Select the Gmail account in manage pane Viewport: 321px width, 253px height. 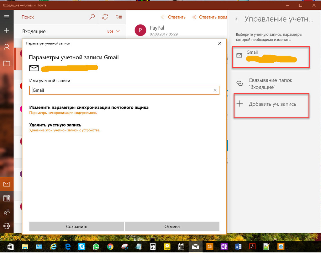click(x=271, y=57)
